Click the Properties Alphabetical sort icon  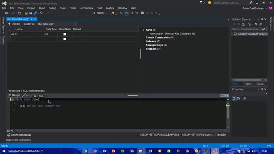click(x=239, y=98)
